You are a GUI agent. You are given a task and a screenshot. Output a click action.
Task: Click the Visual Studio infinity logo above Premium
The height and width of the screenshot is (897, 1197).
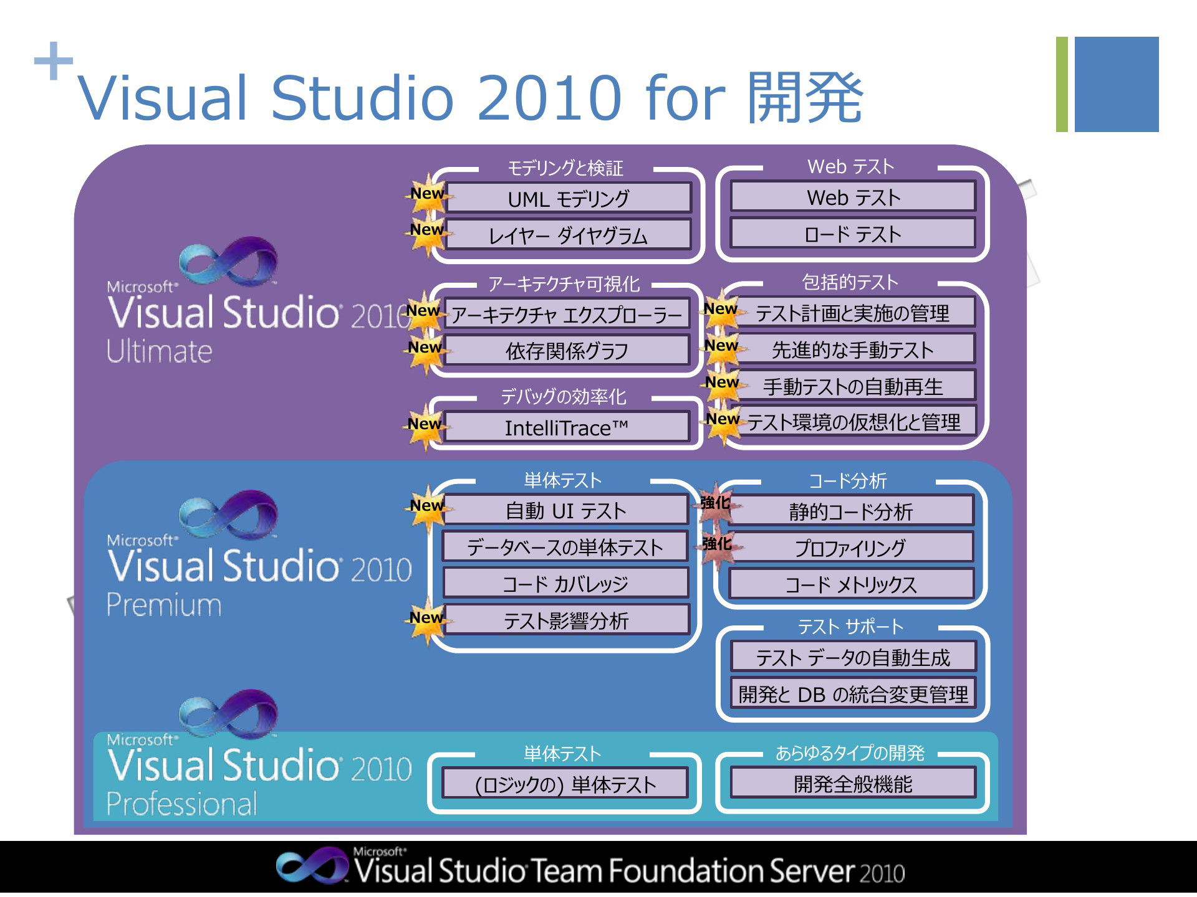[228, 515]
